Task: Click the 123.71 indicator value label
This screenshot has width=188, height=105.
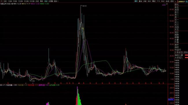Action: (x=170, y=99)
